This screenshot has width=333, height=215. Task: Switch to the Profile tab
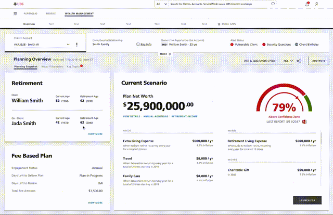click(51, 14)
